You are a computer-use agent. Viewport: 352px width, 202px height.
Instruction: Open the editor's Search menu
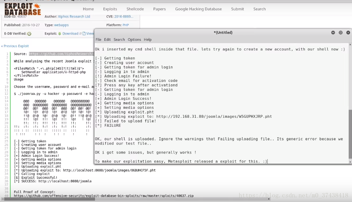click(119, 39)
